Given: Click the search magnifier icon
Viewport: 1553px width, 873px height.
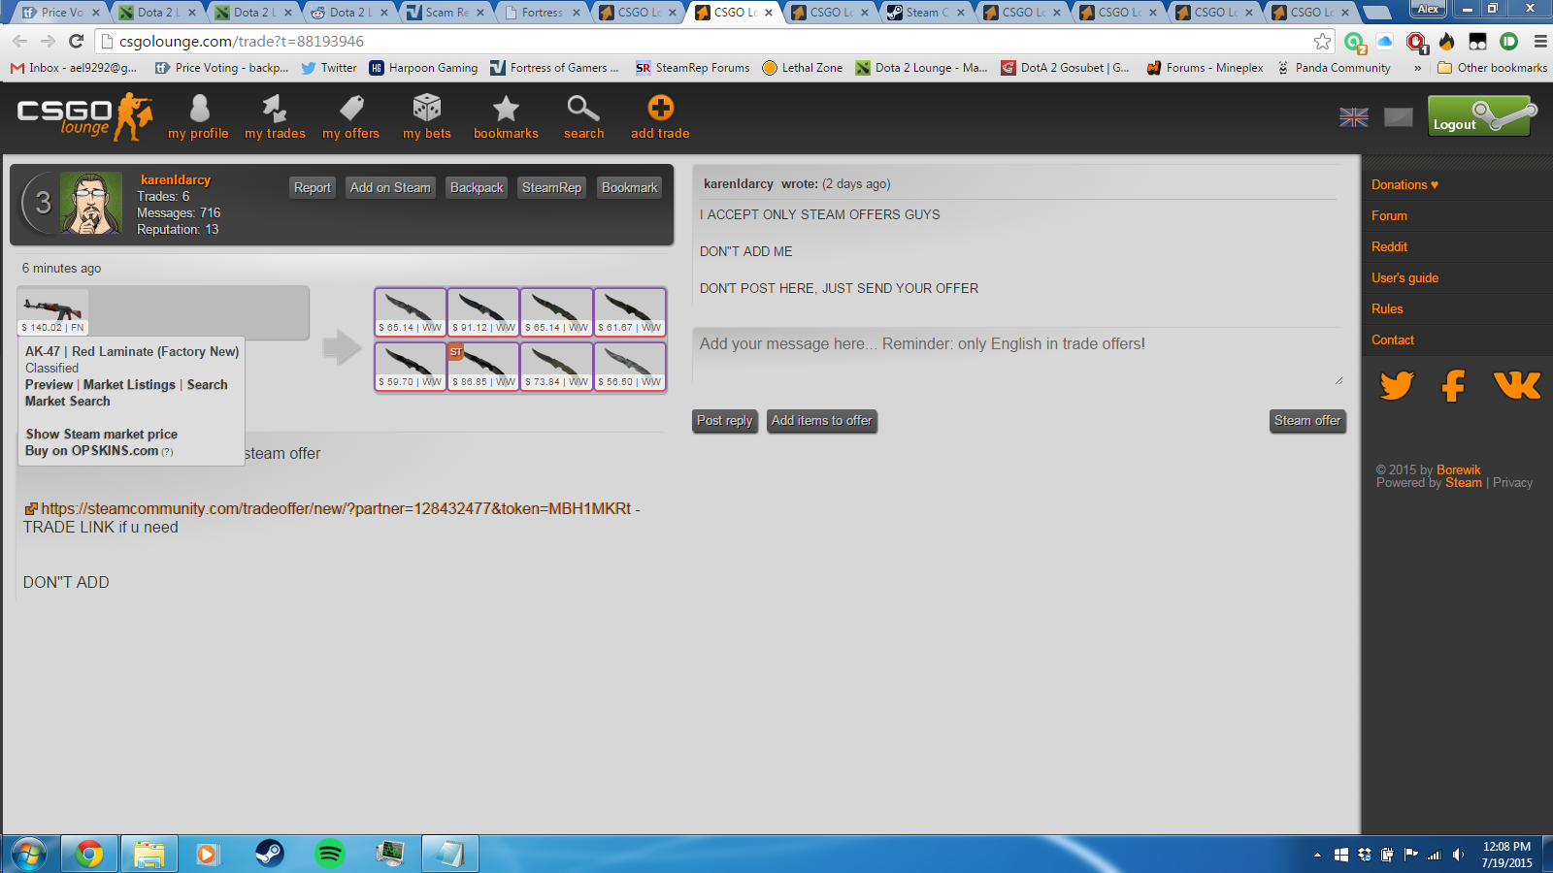Looking at the screenshot, I should pos(583,109).
